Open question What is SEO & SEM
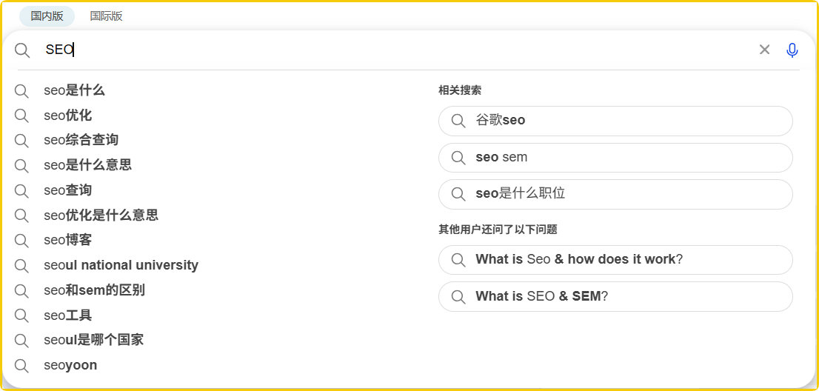Viewport: 819px width, 391px height. (x=541, y=296)
